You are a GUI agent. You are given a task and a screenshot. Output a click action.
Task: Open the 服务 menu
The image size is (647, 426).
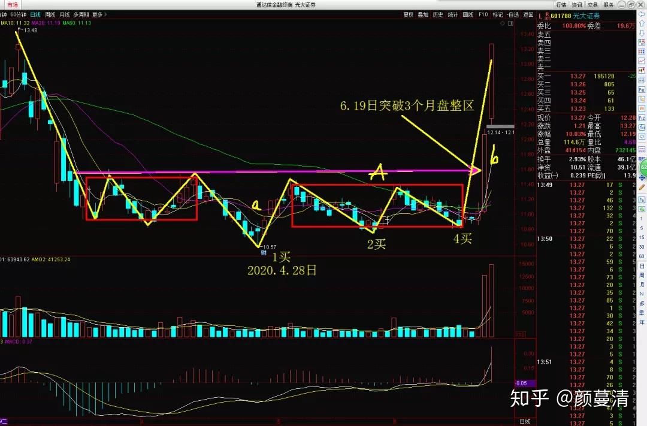609,5
